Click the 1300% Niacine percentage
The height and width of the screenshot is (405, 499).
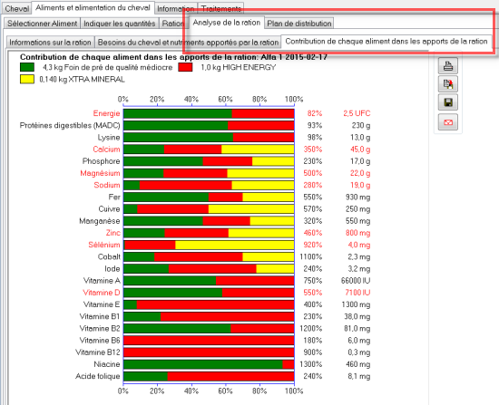311,364
